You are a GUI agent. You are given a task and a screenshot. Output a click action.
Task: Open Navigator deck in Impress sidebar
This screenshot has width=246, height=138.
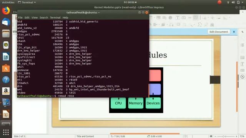243,77
